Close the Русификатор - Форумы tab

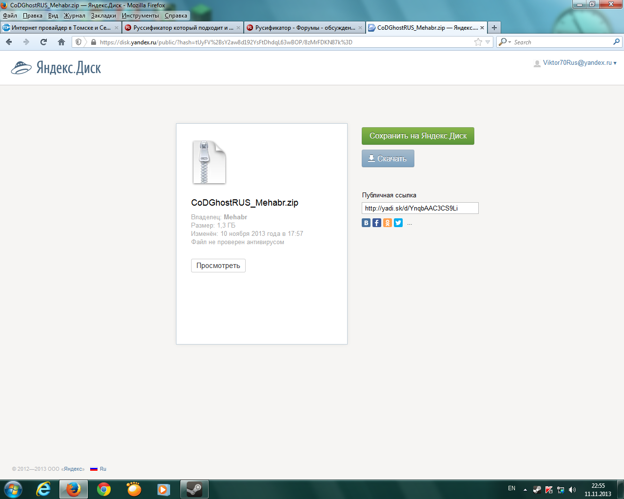point(360,28)
